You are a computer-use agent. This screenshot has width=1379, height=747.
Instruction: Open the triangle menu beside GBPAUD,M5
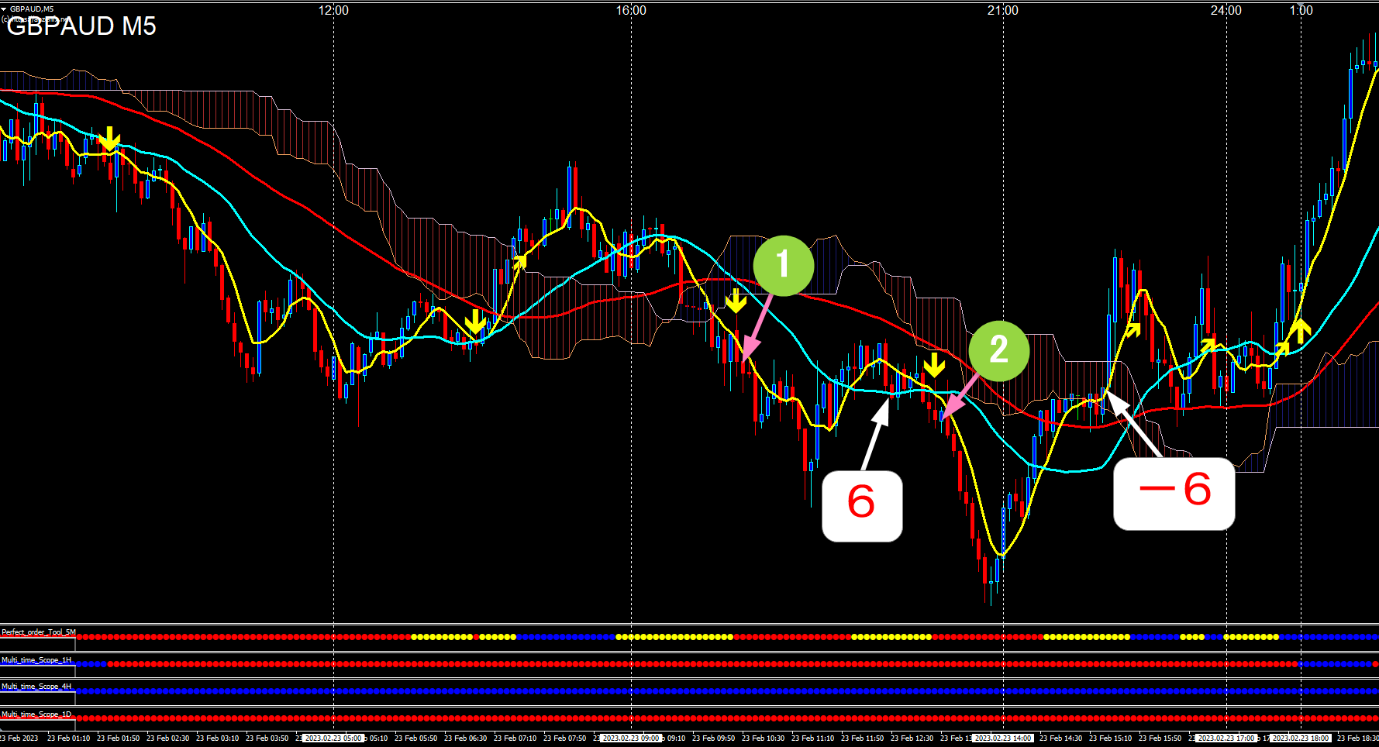point(4,9)
